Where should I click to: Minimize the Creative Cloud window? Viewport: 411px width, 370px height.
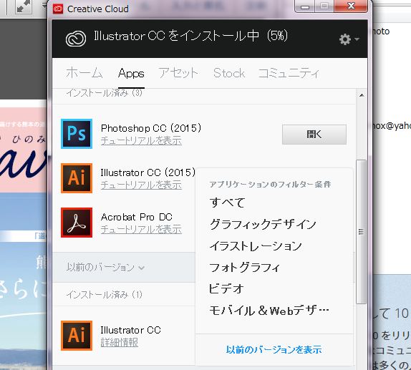tap(305, 6)
